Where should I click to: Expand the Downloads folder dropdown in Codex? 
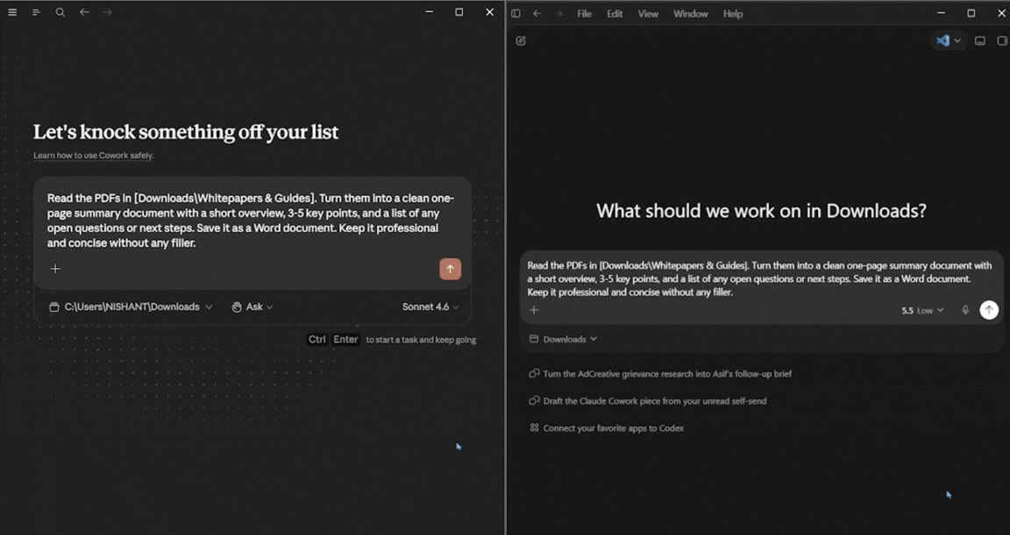click(x=564, y=339)
